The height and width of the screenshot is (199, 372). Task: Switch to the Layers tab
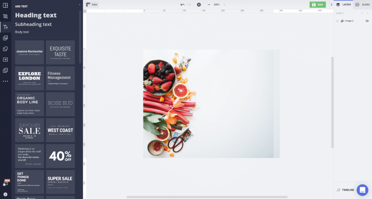tap(344, 4)
